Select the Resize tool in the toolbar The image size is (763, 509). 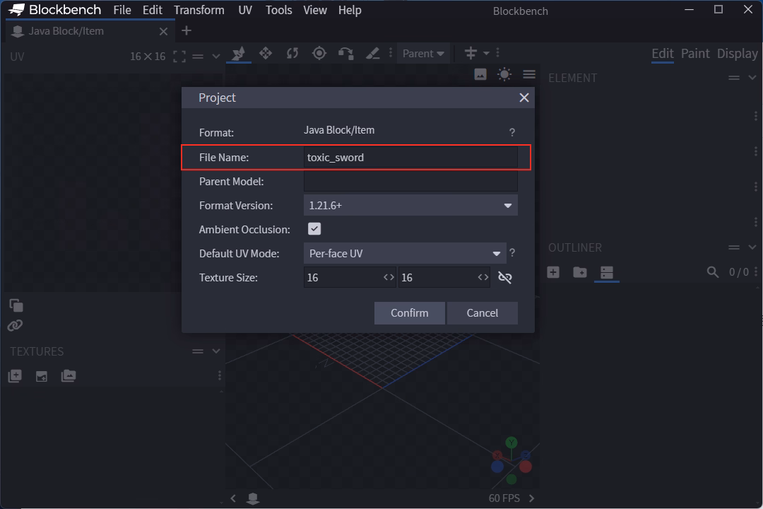(266, 53)
